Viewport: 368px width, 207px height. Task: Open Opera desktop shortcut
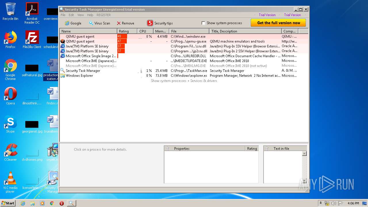coord(10,96)
